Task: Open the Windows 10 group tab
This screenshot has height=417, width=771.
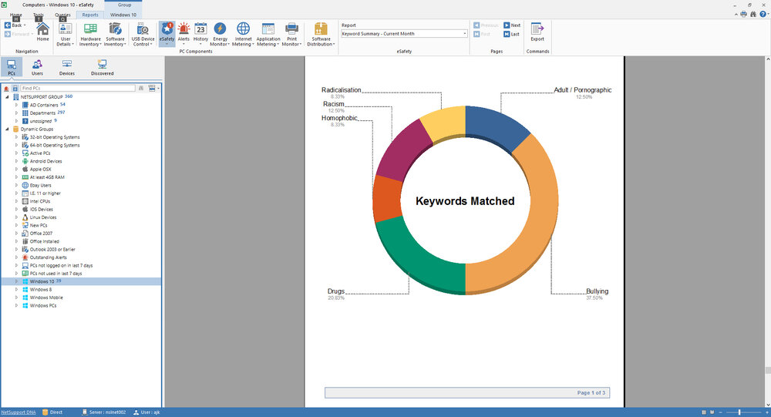Action: click(x=123, y=15)
